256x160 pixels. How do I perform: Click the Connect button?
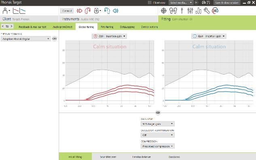(67, 11)
